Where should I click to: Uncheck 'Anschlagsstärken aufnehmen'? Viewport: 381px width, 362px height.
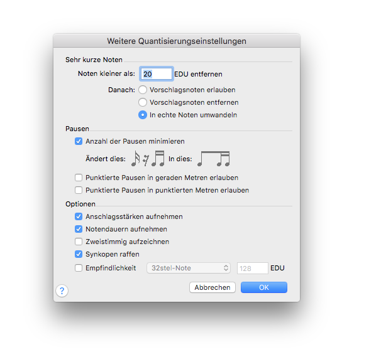coord(79,216)
